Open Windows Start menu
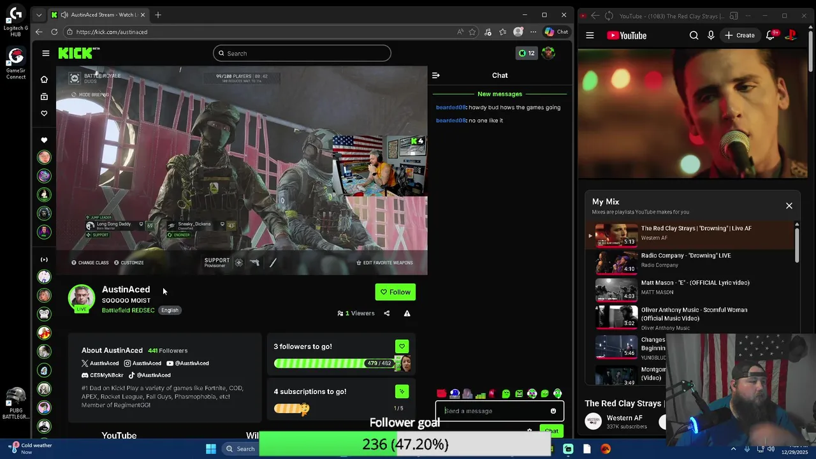The image size is (816, 459). (211, 449)
